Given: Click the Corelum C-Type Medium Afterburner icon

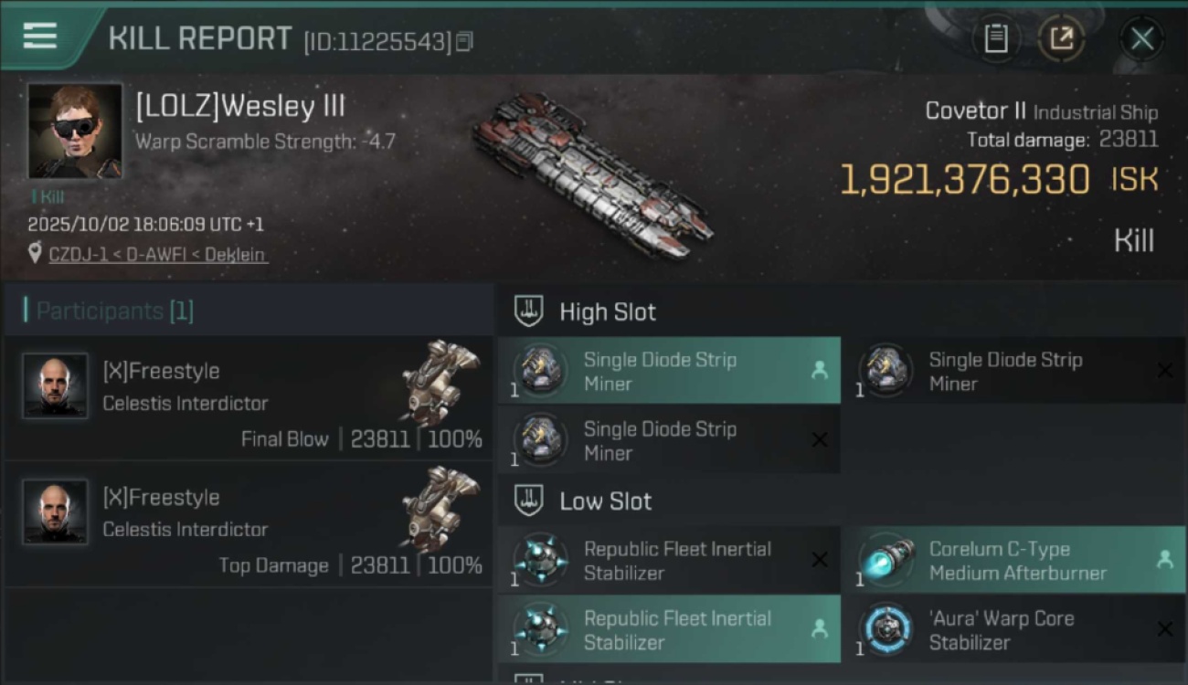Looking at the screenshot, I should point(887,561).
